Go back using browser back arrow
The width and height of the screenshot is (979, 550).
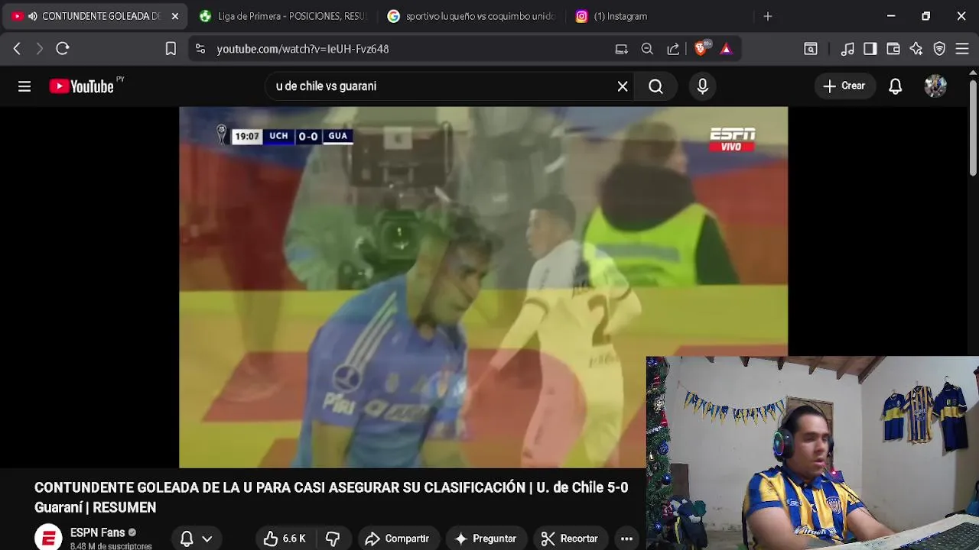click(x=17, y=49)
